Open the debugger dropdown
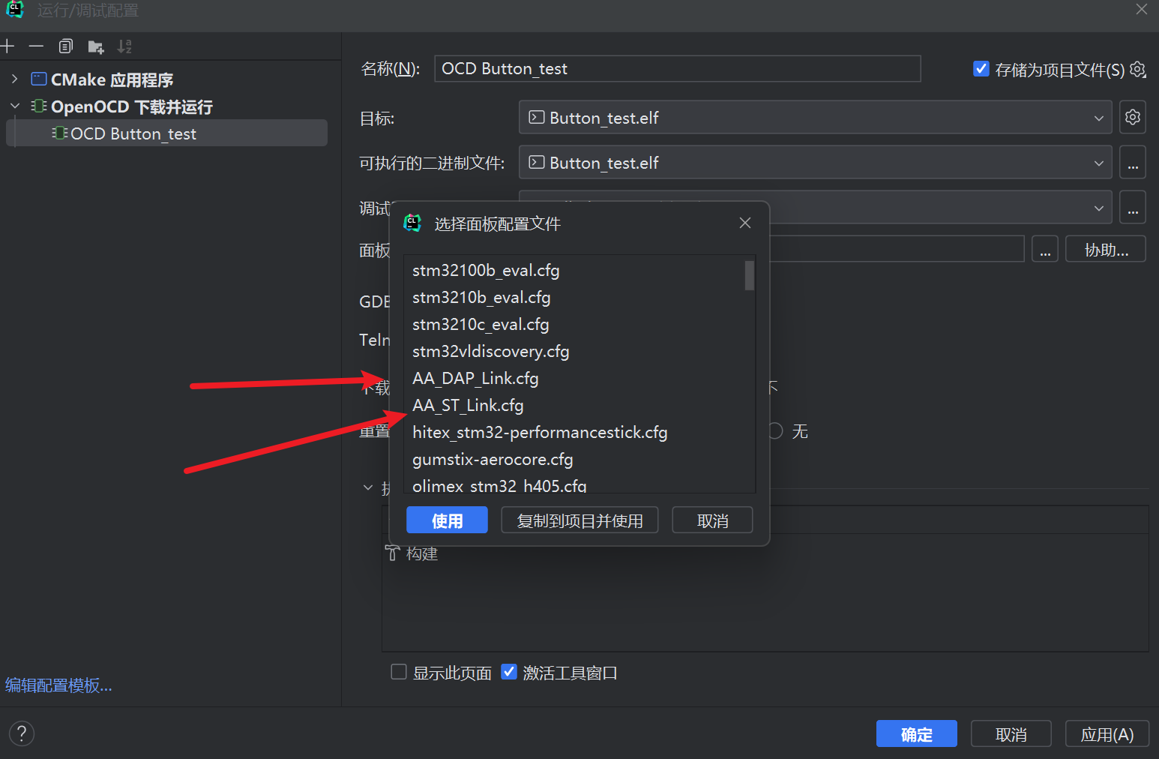The height and width of the screenshot is (759, 1159). click(1098, 208)
